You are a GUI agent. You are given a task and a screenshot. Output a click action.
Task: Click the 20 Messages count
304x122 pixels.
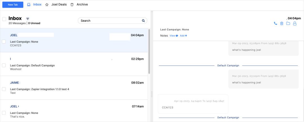pos(17,23)
